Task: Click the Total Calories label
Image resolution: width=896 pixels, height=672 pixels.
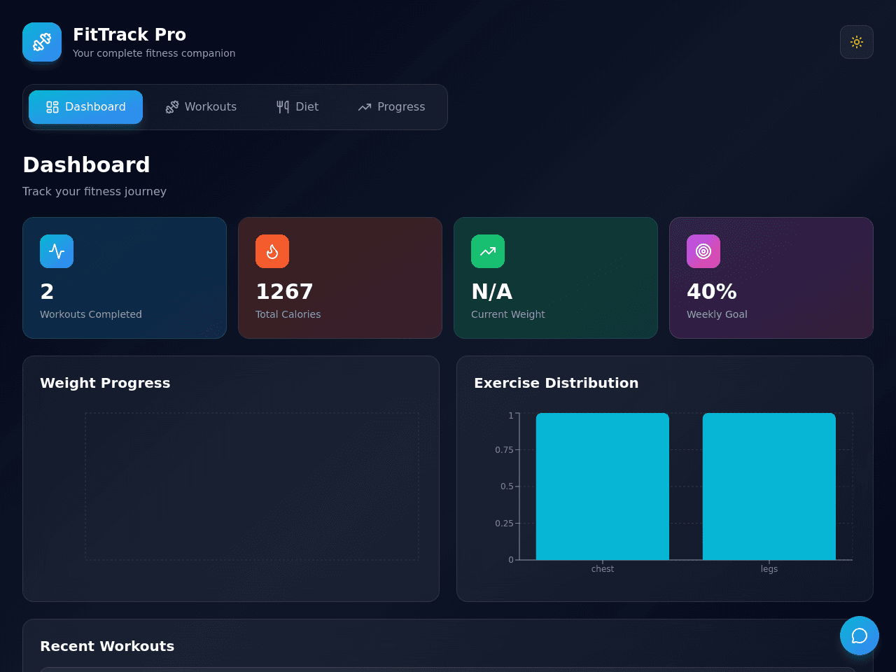Action: pyautogui.click(x=288, y=314)
